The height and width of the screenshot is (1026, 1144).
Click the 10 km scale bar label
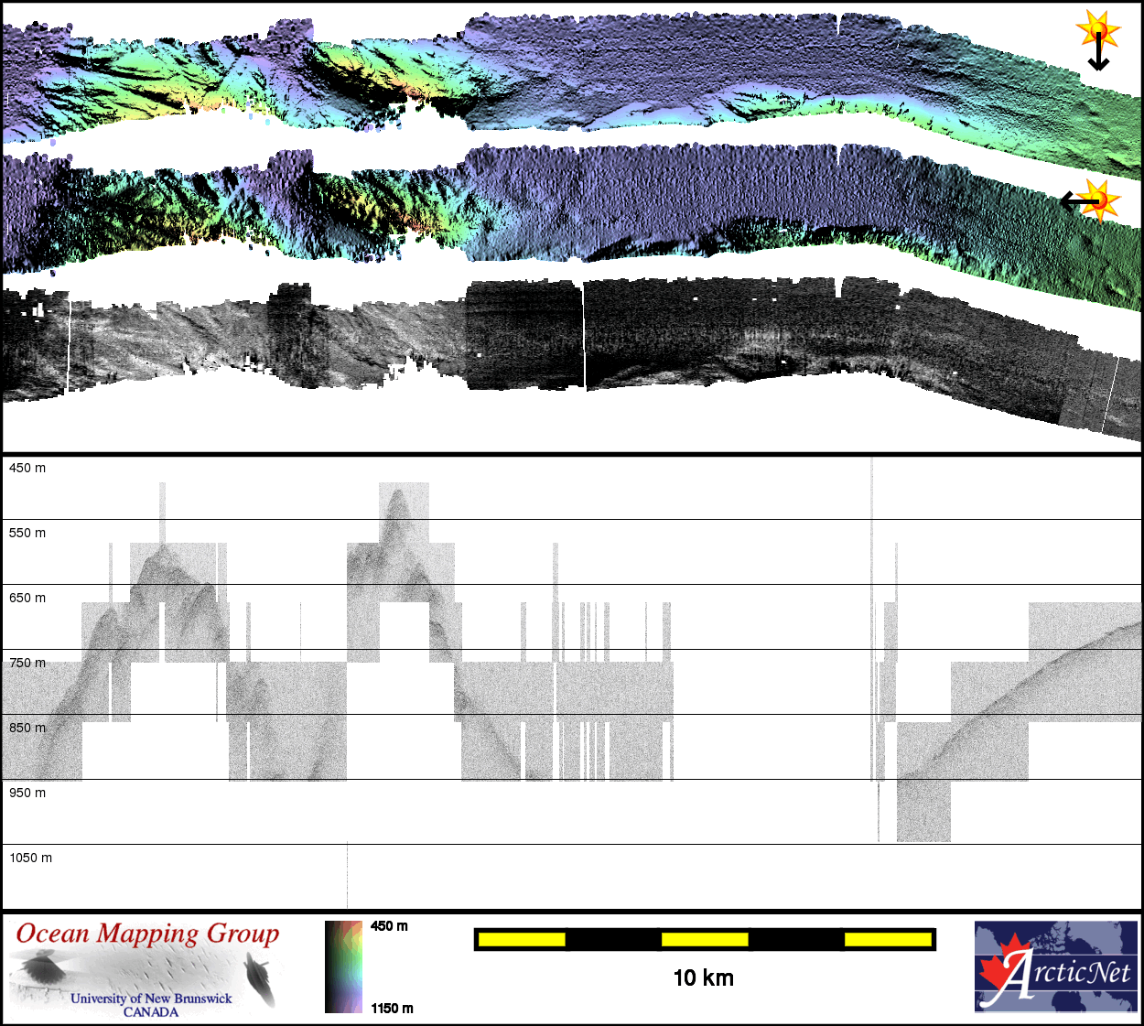[x=703, y=978]
